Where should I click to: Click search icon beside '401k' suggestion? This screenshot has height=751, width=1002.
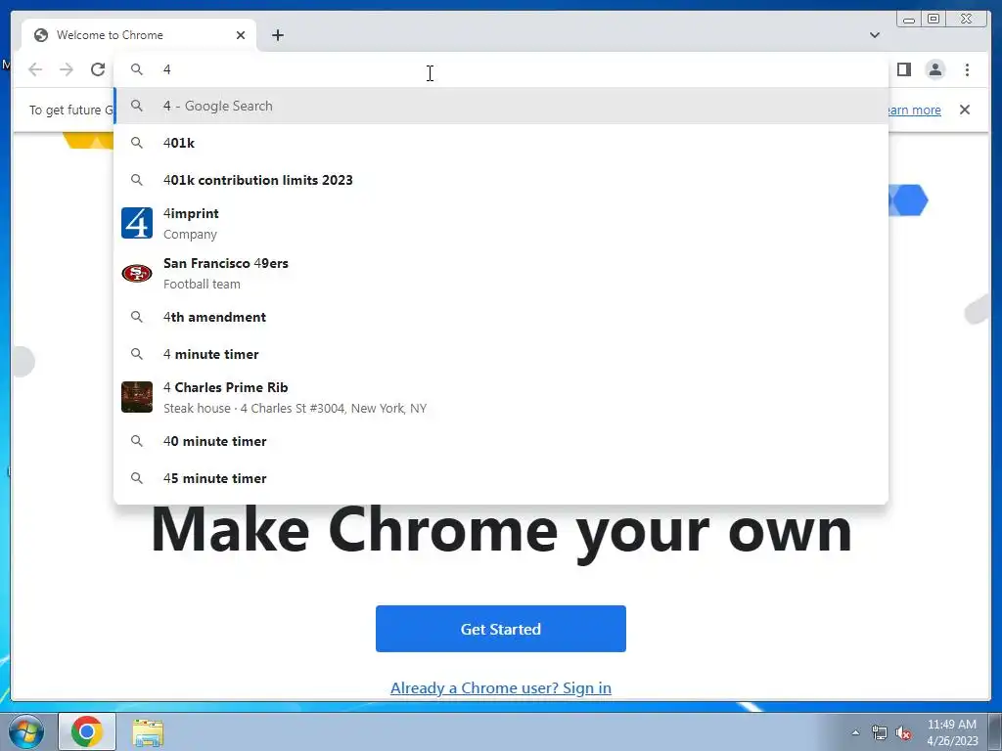pos(137,143)
